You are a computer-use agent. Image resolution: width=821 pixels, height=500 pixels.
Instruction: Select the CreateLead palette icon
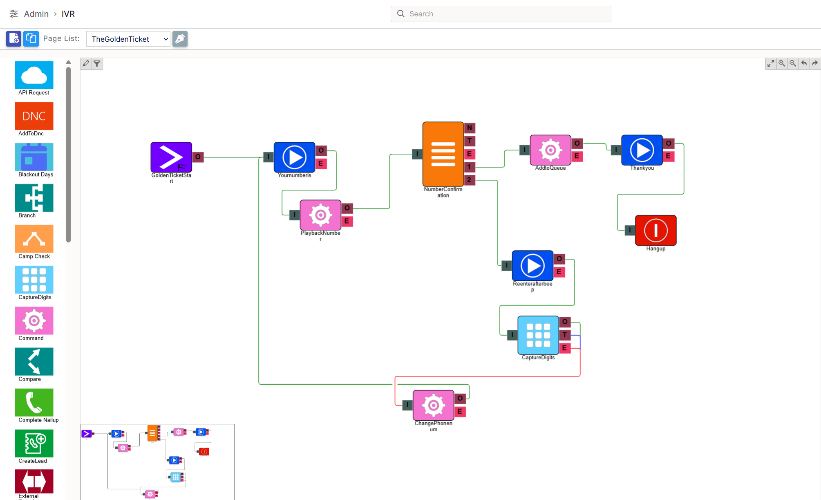[x=34, y=443]
